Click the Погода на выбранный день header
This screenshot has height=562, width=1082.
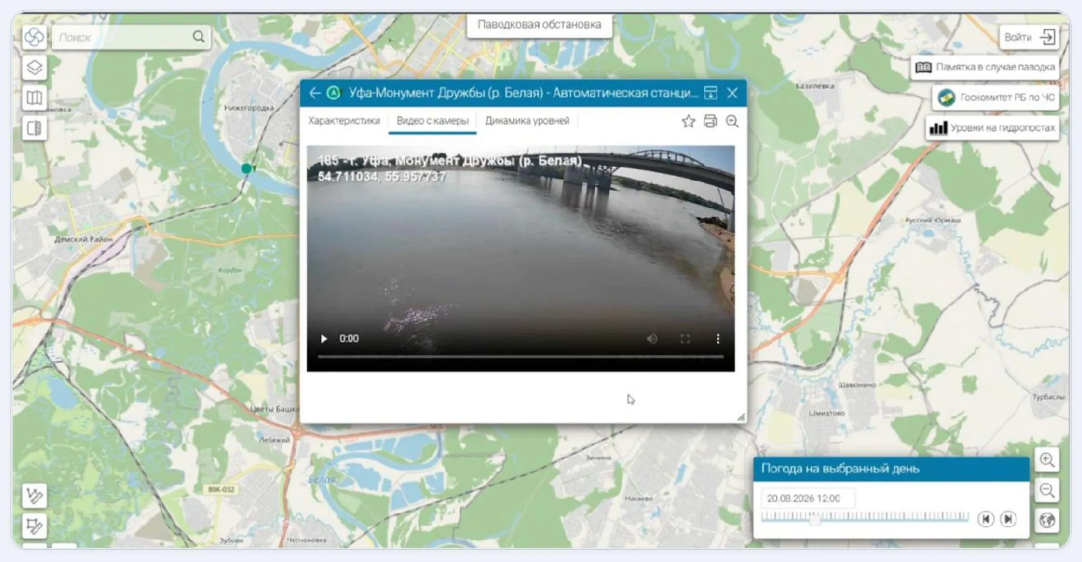[x=891, y=469]
